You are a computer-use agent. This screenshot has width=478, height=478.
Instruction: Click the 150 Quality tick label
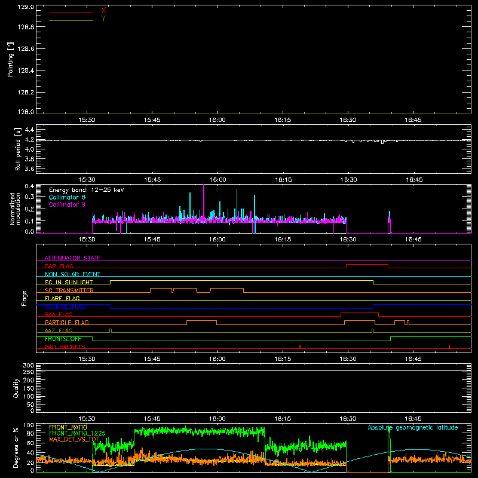pyautogui.click(x=29, y=388)
